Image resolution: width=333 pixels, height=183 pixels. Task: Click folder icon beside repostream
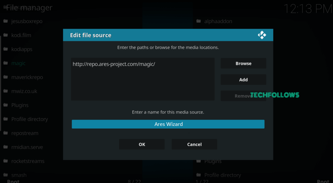(6, 133)
